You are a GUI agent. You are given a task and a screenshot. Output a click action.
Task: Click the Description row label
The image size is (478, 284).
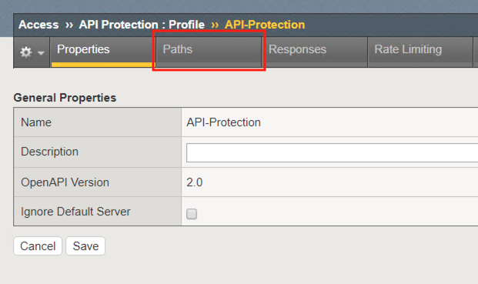click(50, 152)
